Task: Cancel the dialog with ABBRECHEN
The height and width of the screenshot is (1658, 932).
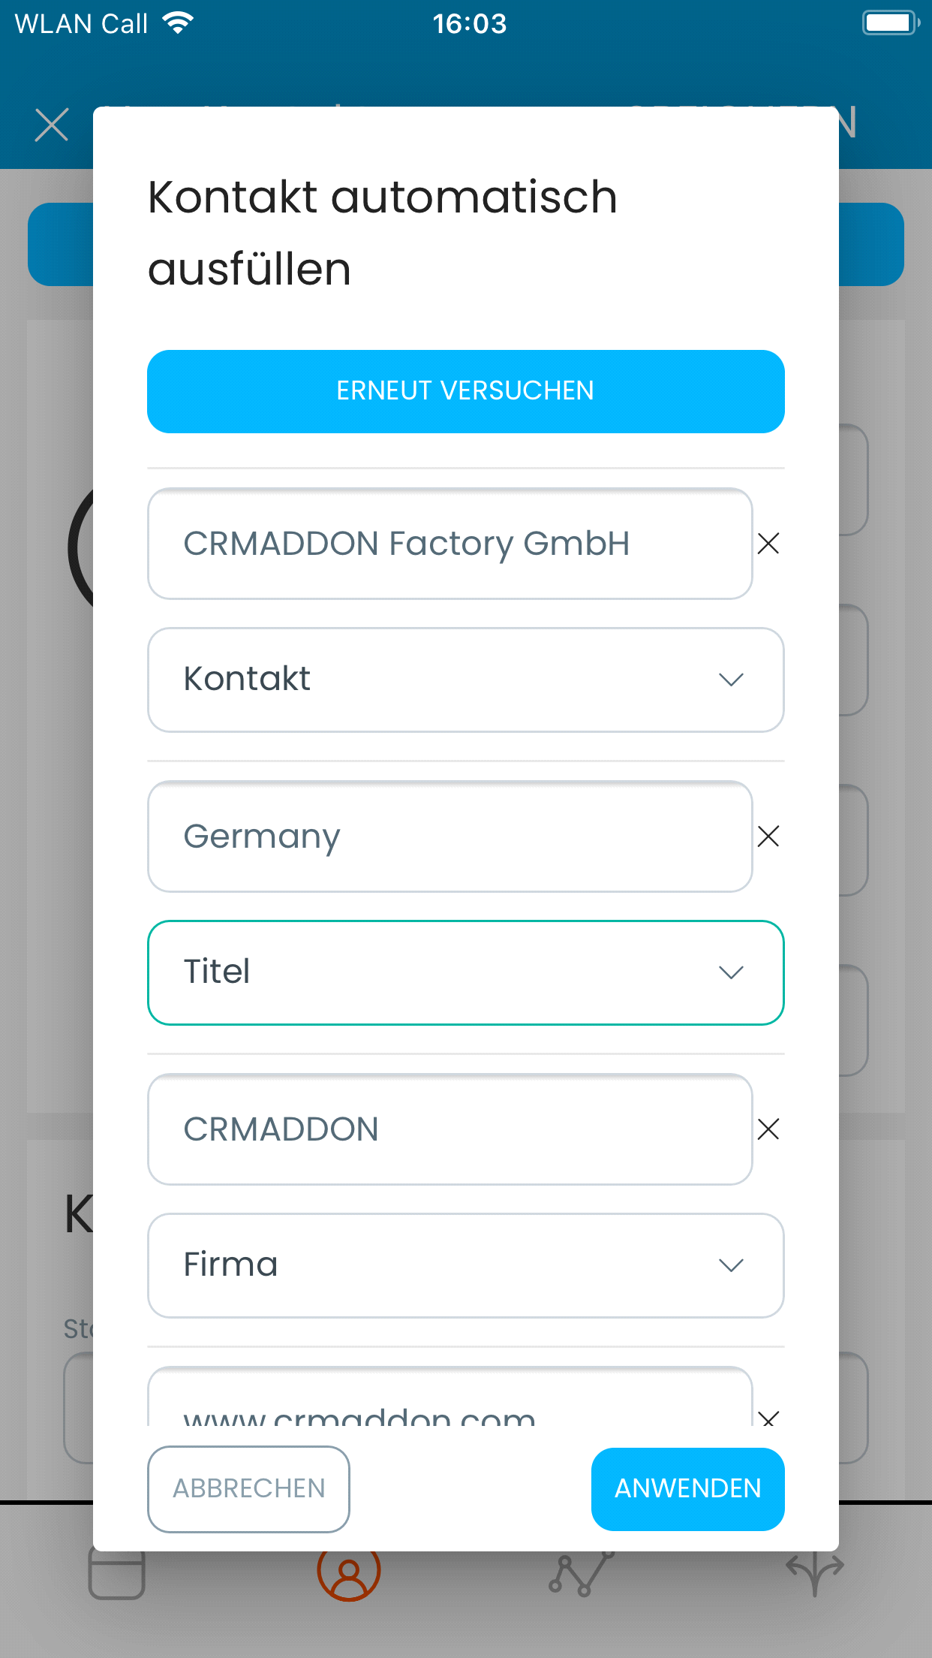Action: coord(248,1488)
